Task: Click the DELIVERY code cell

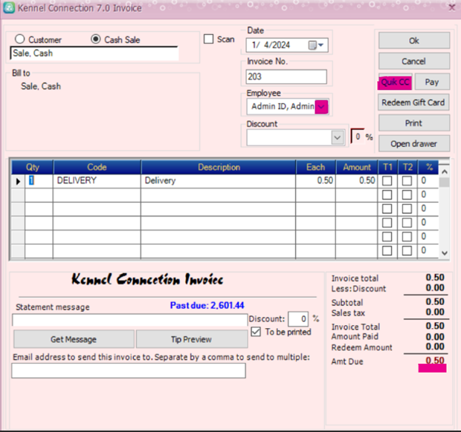Action: coord(97,181)
